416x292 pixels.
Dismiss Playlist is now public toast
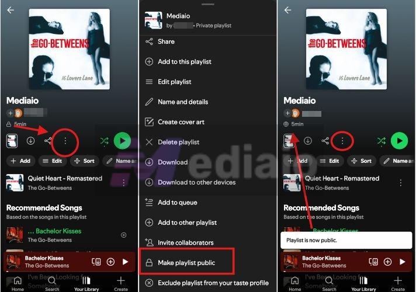[346, 240]
